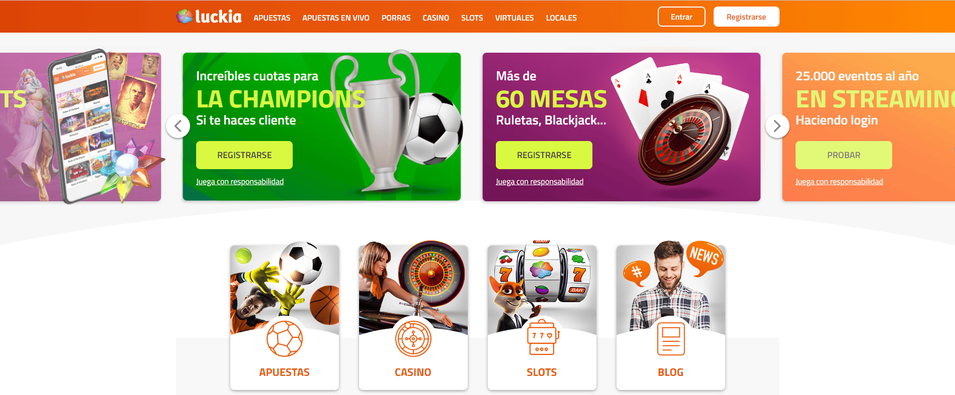Viewport: 955px width, 395px height.
Task: Click the Entrar login button
Action: 681,17
